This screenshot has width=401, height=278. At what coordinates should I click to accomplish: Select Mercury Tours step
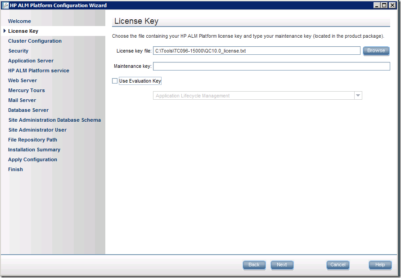[27, 90]
